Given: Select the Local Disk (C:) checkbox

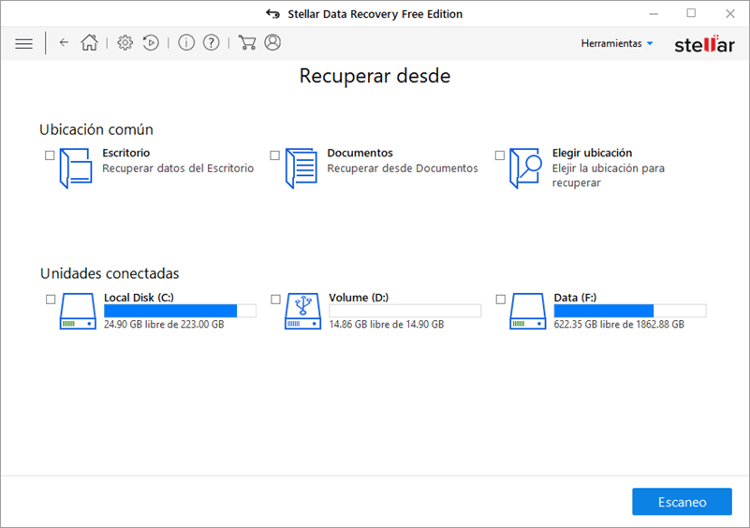Looking at the screenshot, I should pos(51,300).
